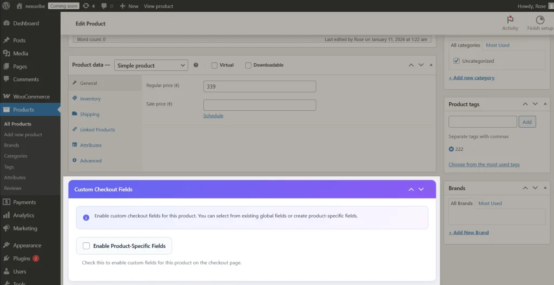
Task: Move Custom Checkout Fields panel up
Action: click(411, 189)
